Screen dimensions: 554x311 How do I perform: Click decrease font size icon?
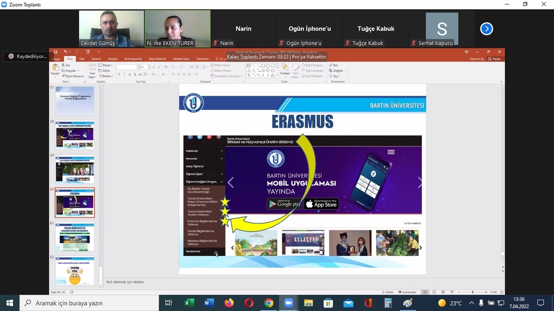(159, 67)
